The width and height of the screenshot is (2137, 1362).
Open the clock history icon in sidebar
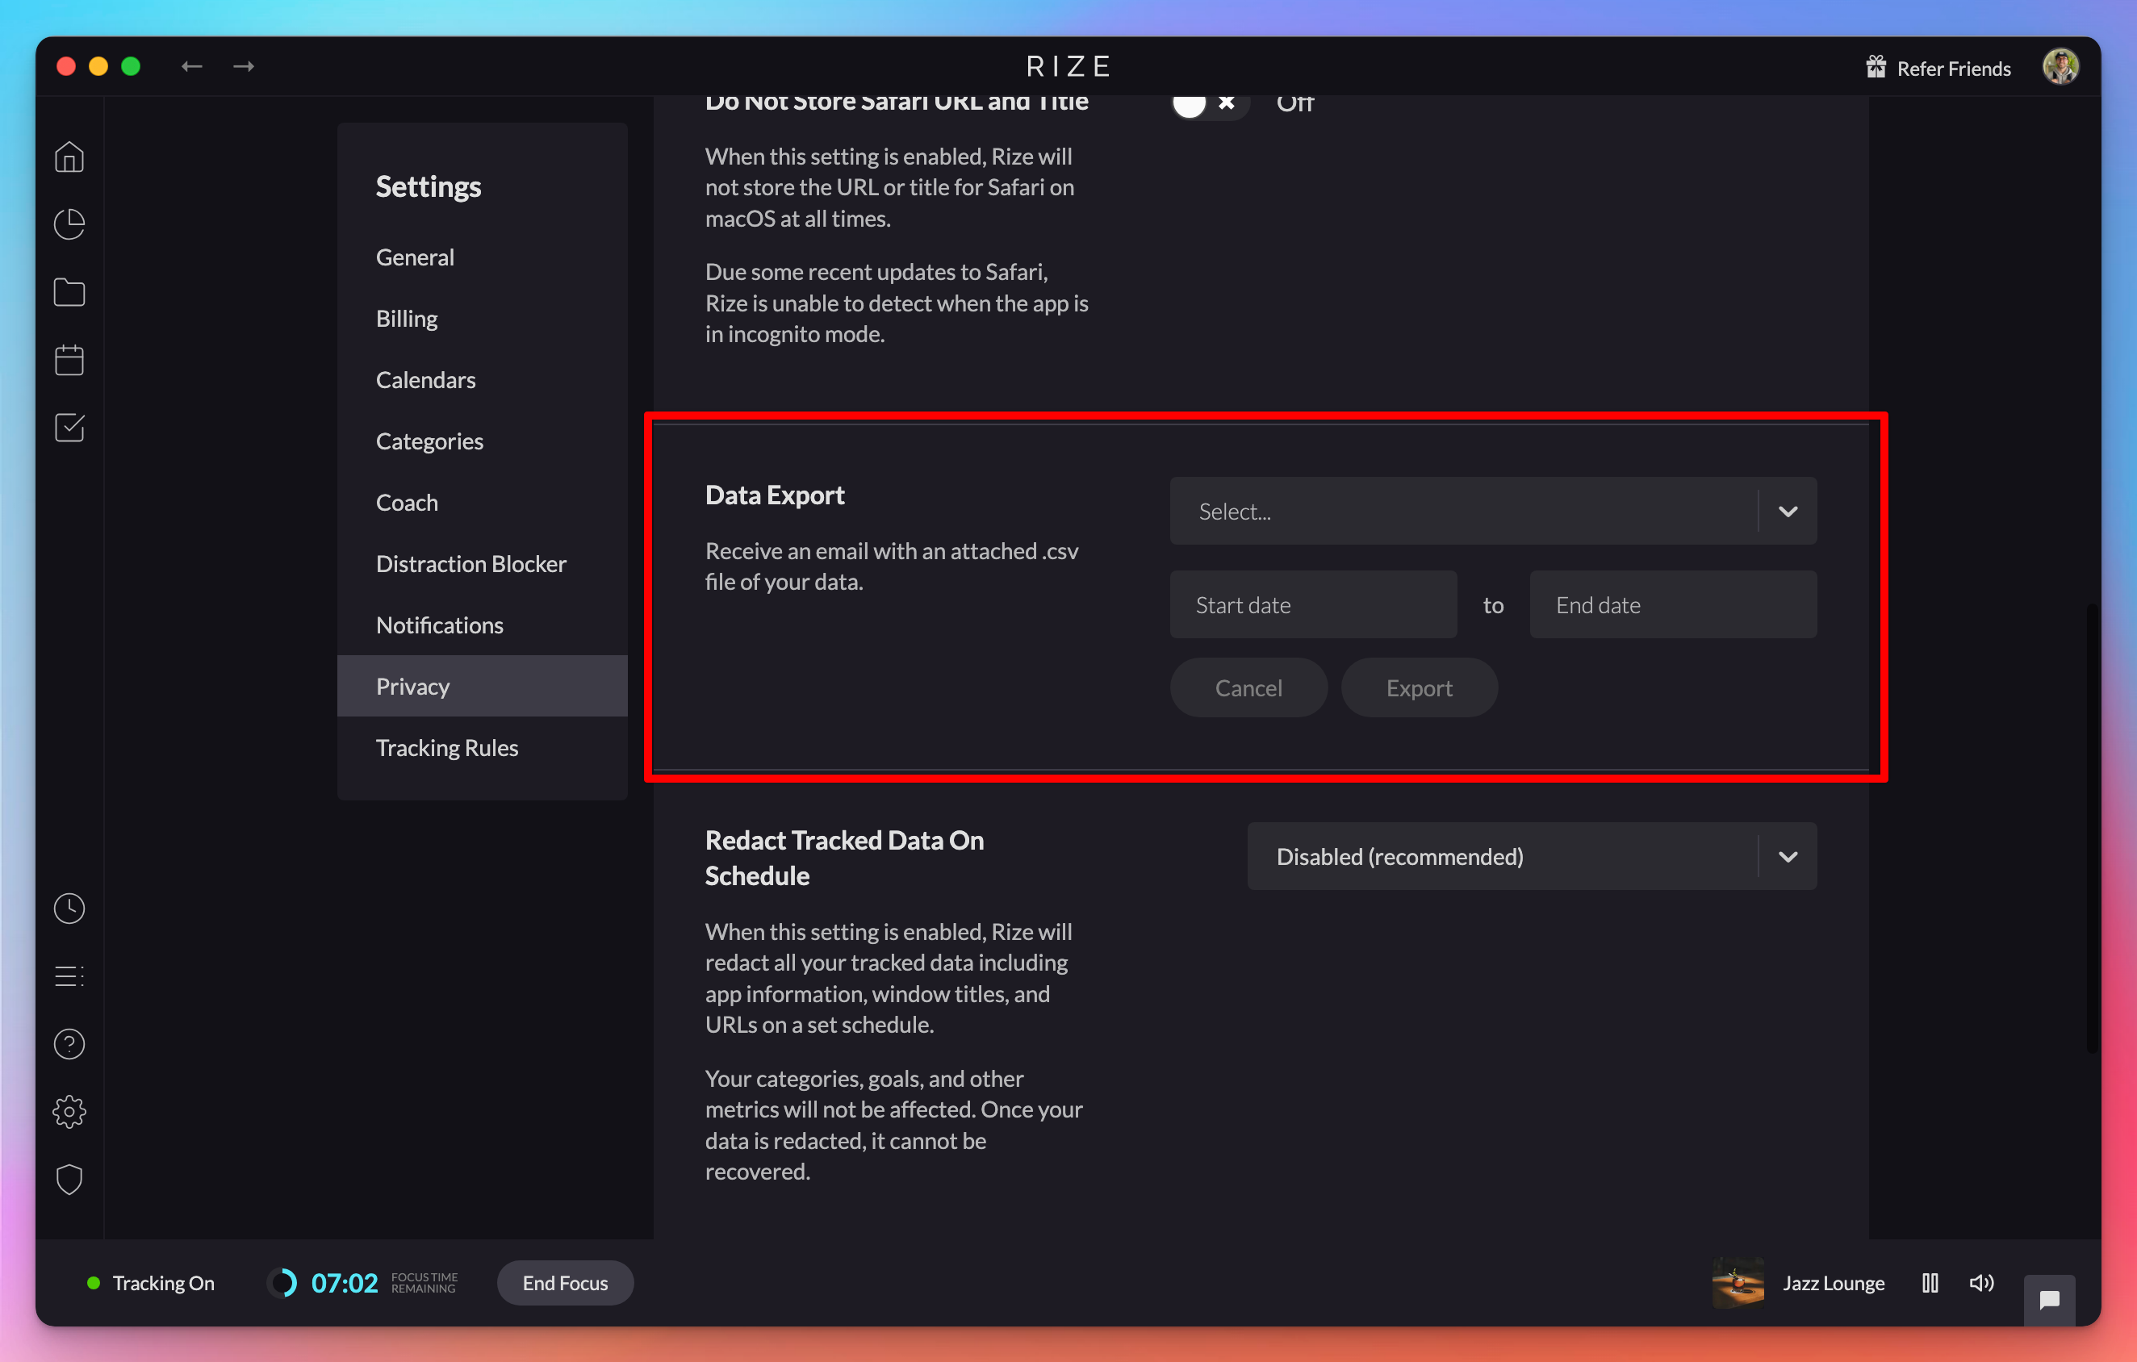click(69, 908)
